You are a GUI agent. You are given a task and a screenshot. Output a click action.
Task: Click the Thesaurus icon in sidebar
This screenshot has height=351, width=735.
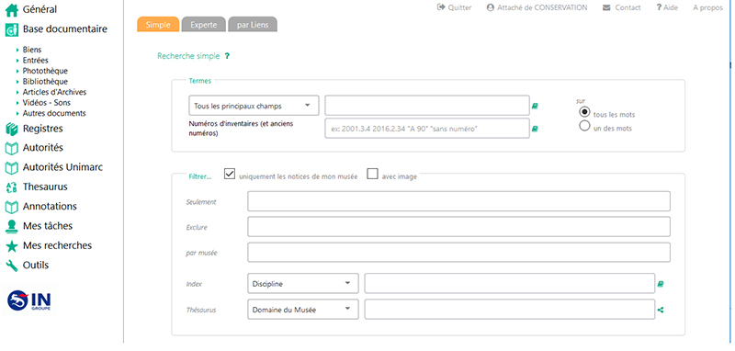(11, 187)
